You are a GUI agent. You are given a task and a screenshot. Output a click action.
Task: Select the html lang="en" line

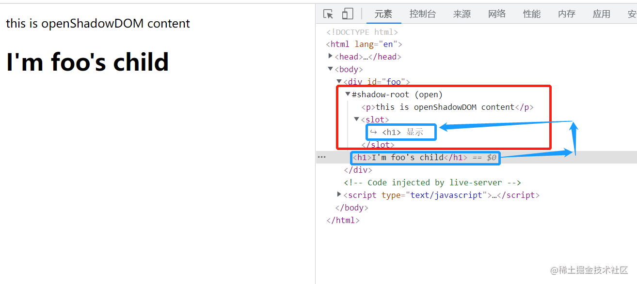click(x=365, y=44)
